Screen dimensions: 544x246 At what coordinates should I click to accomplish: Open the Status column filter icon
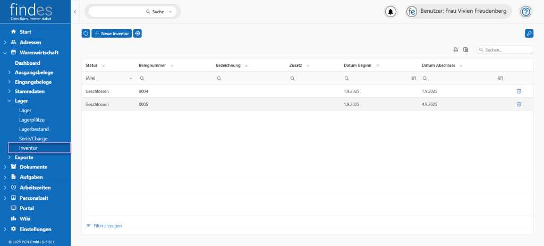[x=104, y=65]
